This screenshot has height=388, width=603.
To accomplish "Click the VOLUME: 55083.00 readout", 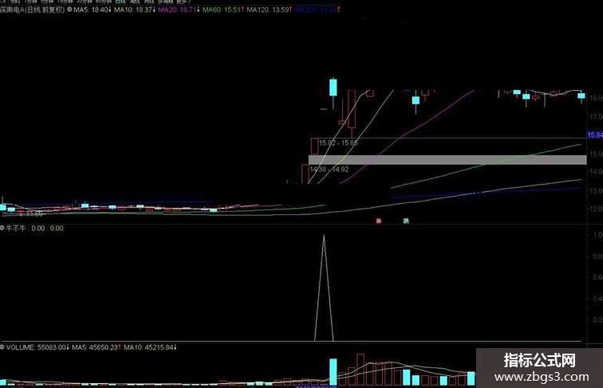I will [37, 347].
